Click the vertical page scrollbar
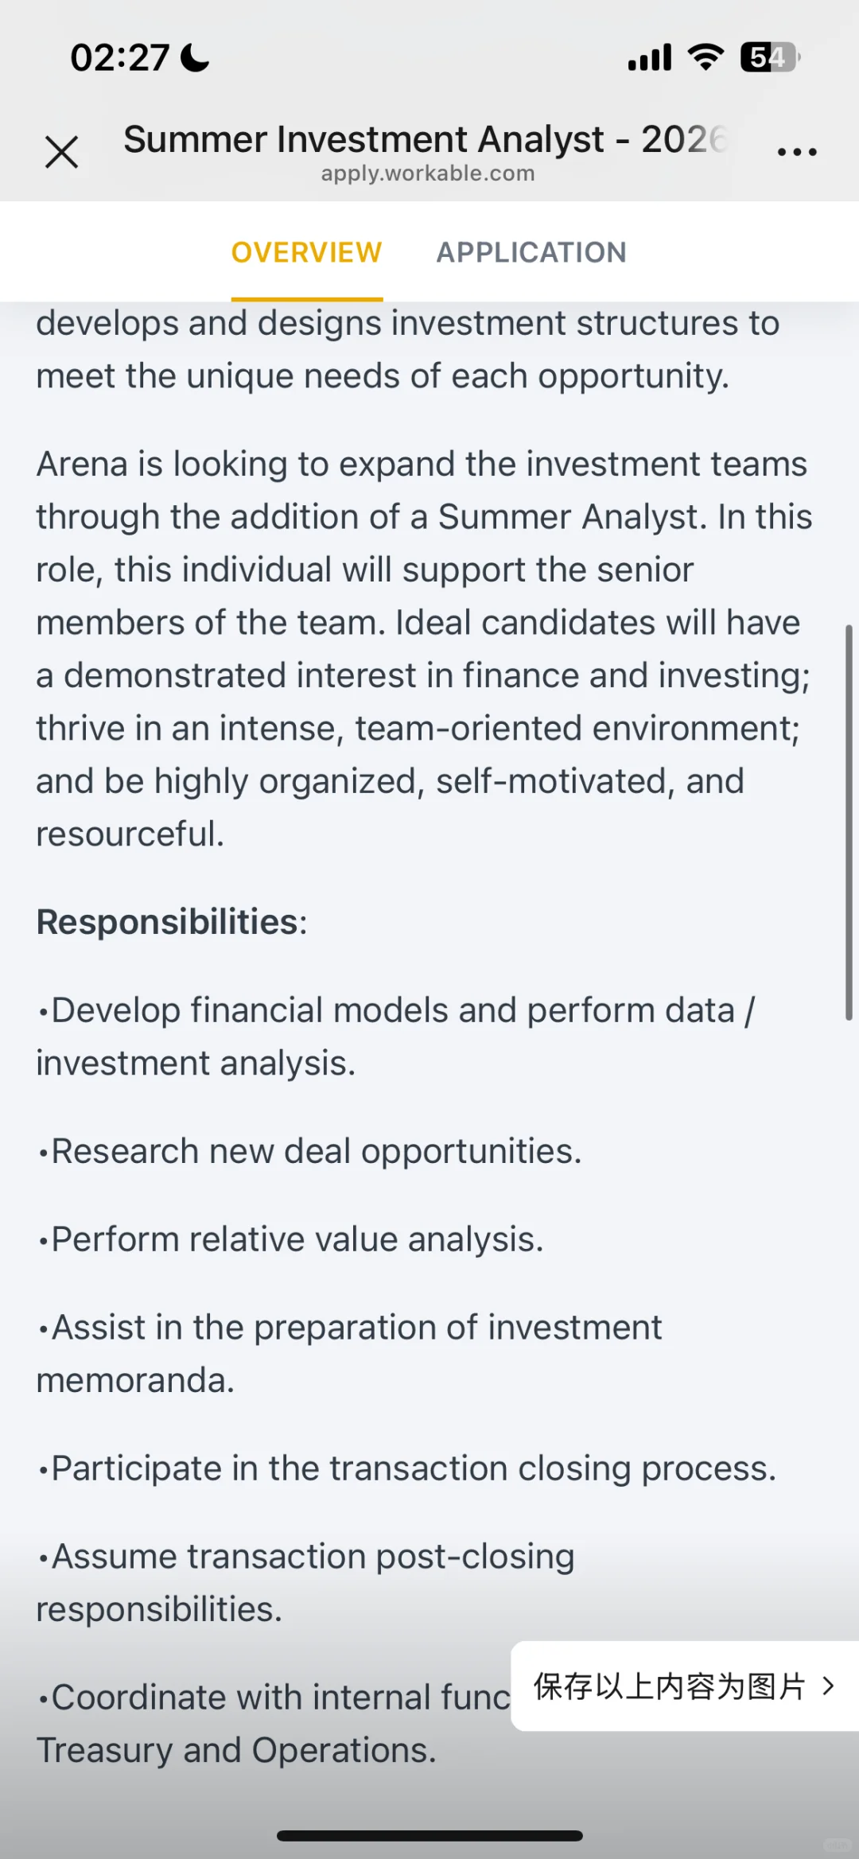 849,823
